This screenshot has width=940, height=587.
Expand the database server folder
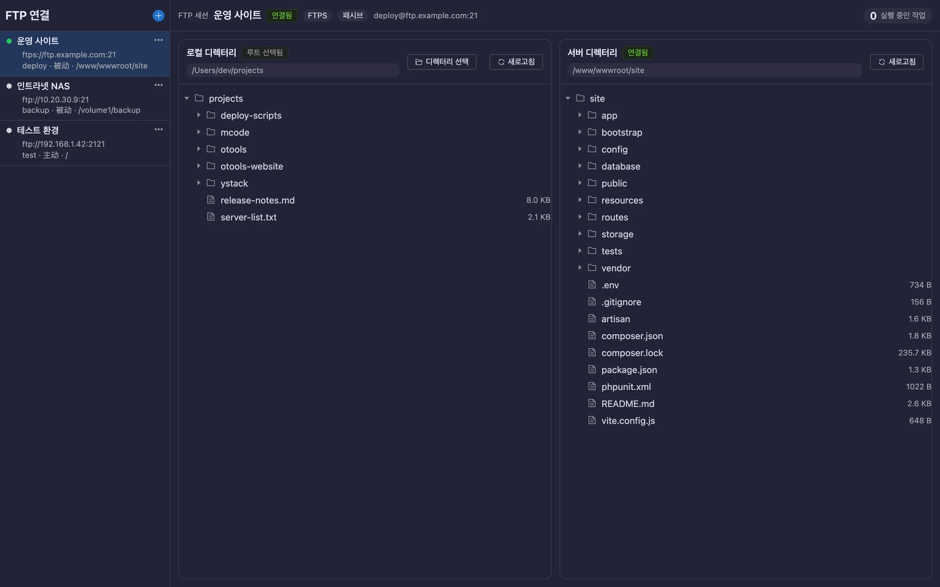[x=580, y=166]
